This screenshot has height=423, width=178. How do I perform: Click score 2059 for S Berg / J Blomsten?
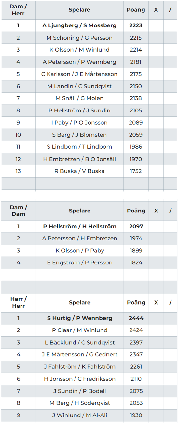[136, 135]
